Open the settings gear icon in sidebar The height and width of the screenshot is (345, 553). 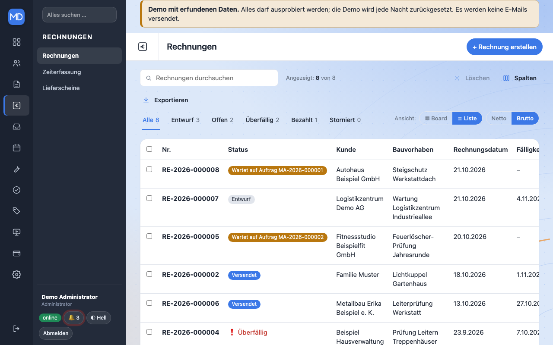click(16, 274)
